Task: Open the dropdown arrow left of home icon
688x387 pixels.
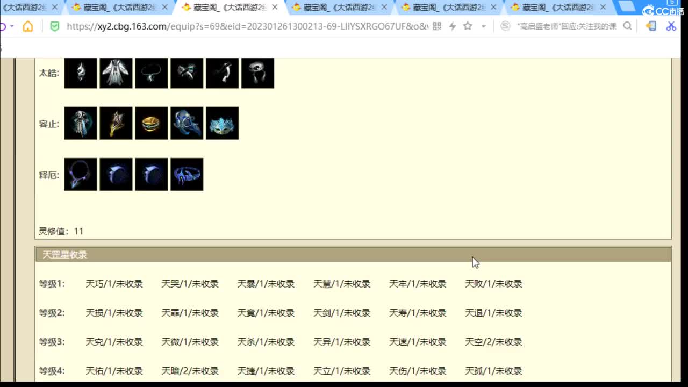Action: [11, 26]
